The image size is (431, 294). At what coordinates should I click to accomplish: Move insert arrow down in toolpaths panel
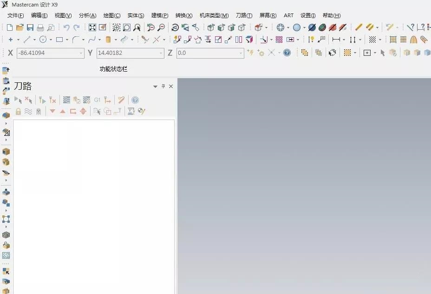click(52, 111)
